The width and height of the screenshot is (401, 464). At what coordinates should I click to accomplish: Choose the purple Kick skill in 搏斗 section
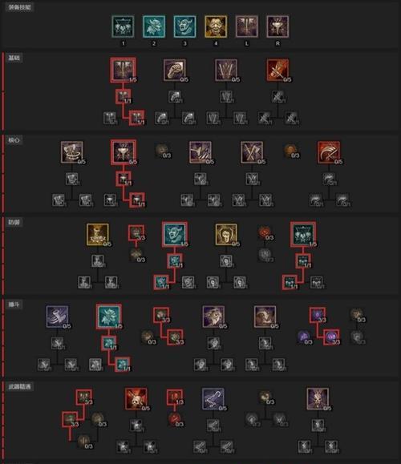click(57, 317)
